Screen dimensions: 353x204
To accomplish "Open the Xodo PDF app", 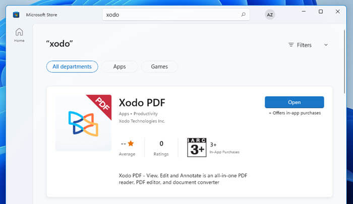I will click(x=294, y=102).
